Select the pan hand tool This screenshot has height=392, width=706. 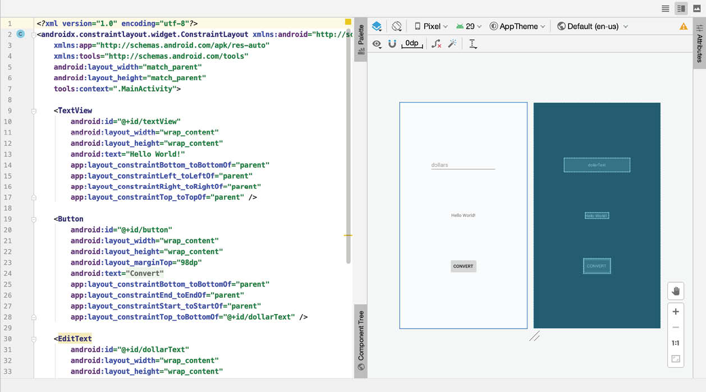click(676, 290)
